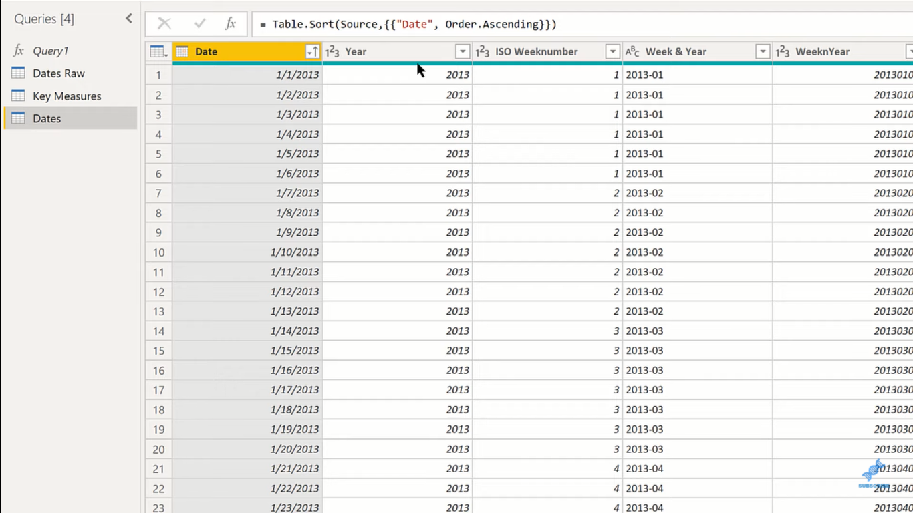Image resolution: width=913 pixels, height=513 pixels.
Task: Click the Dates Raw table icon
Action: (18, 73)
